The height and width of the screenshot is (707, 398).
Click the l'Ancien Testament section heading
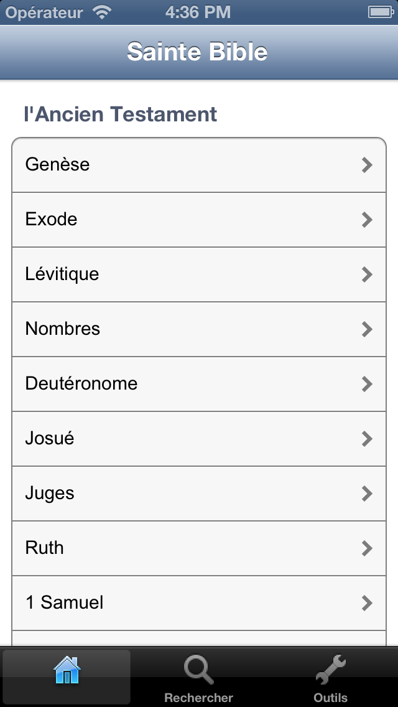pos(121,115)
